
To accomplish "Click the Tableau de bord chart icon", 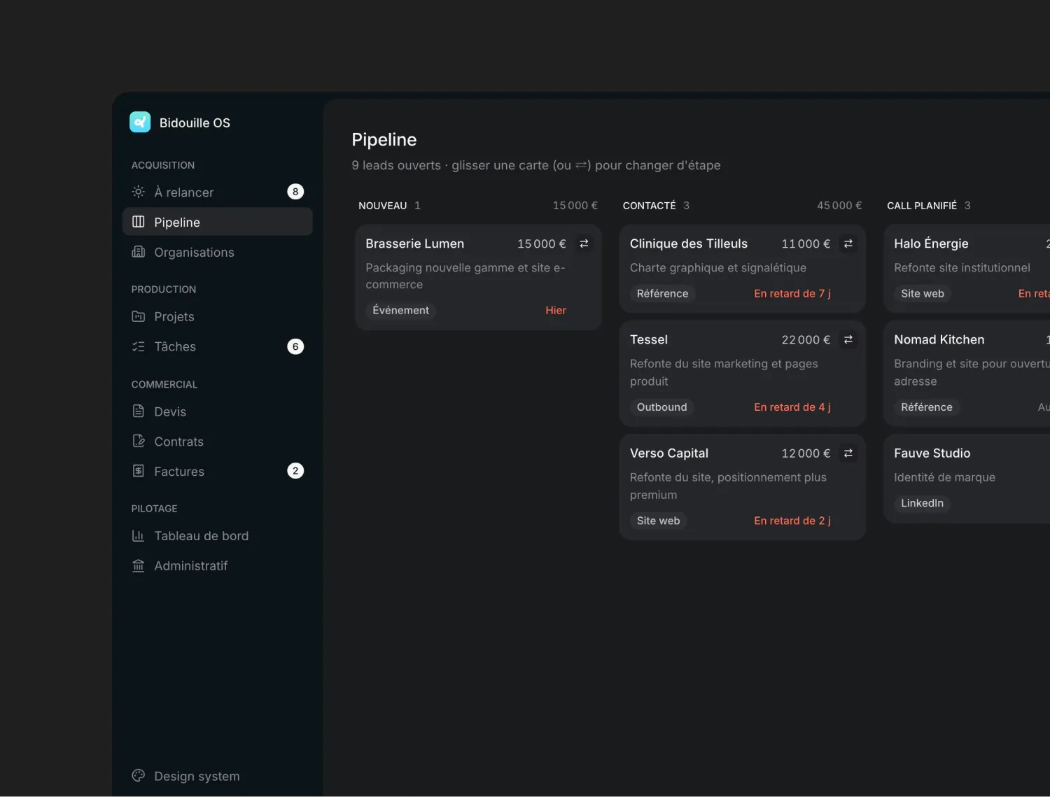I will click(x=139, y=536).
